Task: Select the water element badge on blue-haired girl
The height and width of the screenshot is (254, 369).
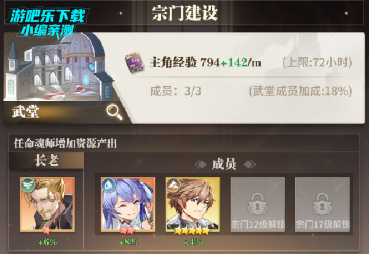Action: tap(108, 185)
